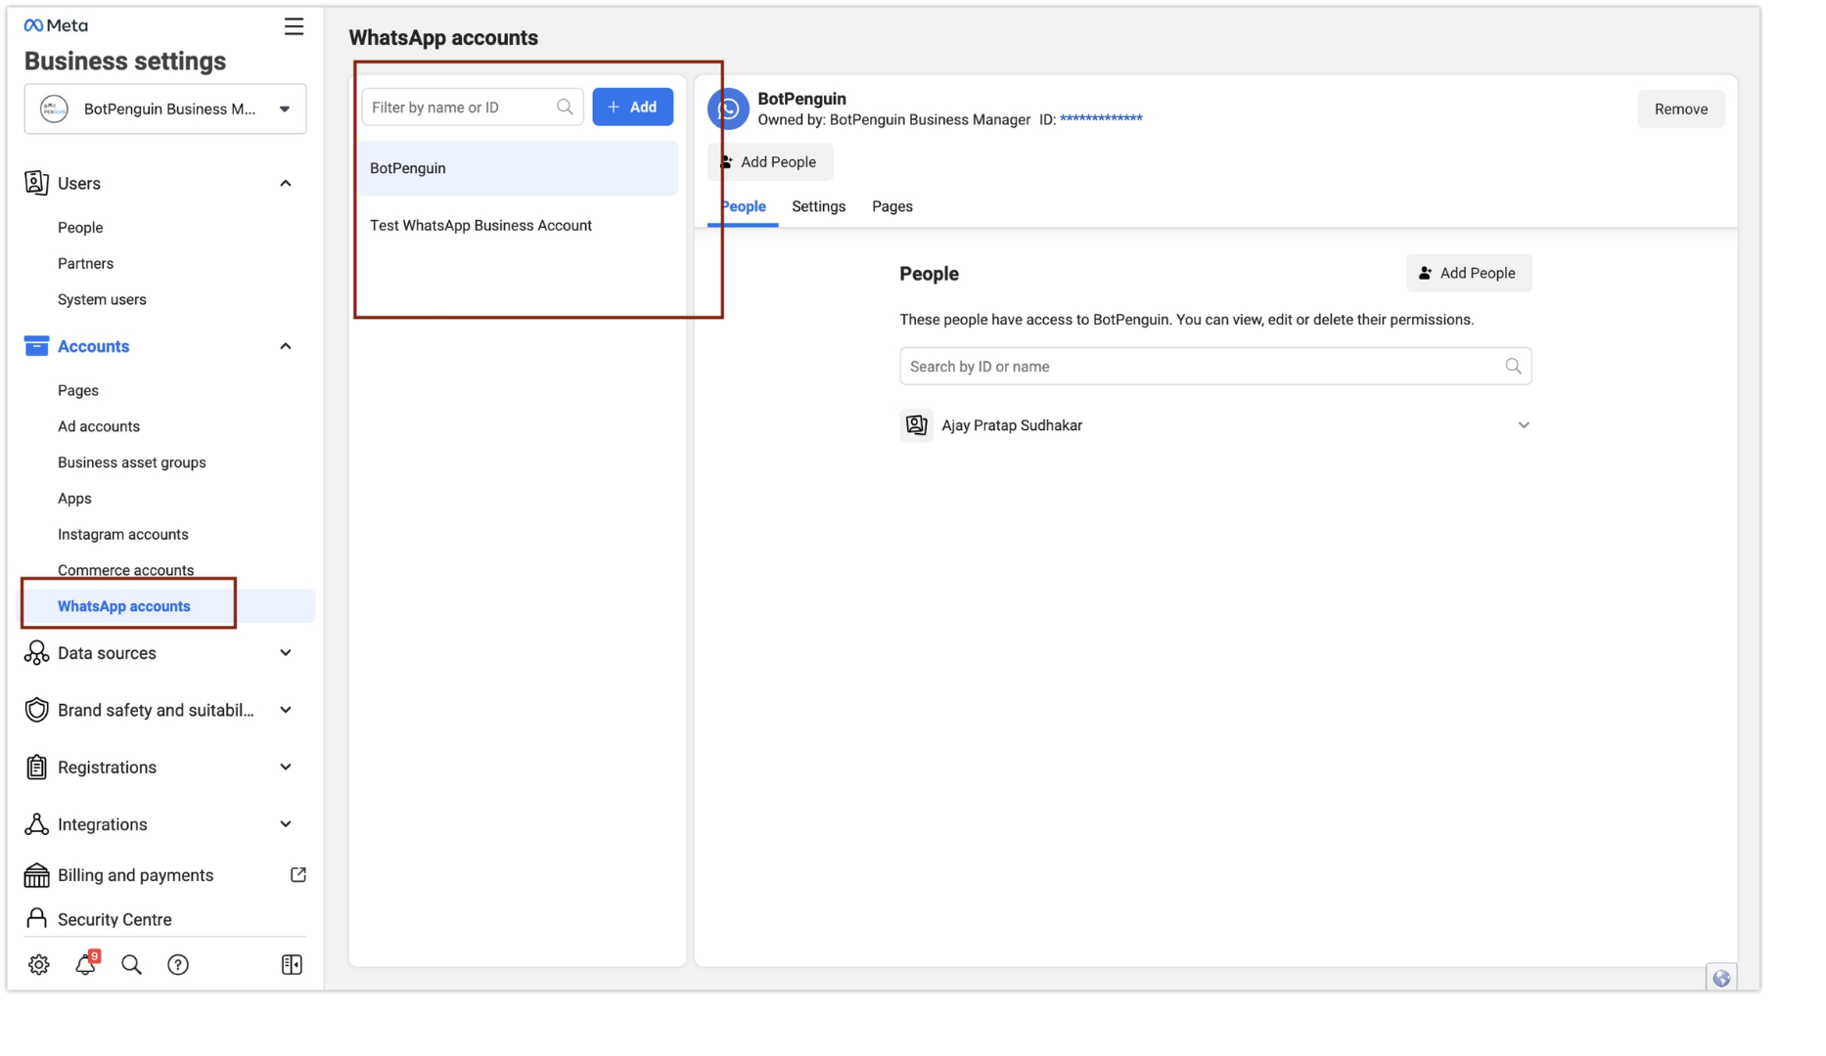Click the Ajay Pratap Sudhakar person icon

[917, 425]
